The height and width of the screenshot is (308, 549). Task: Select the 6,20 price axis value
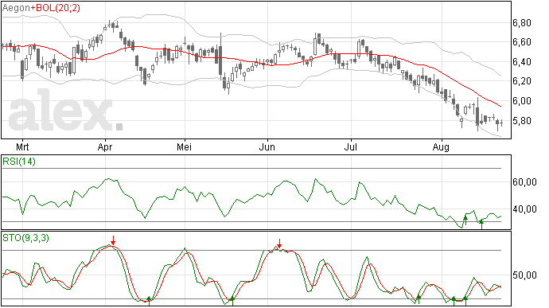click(522, 81)
